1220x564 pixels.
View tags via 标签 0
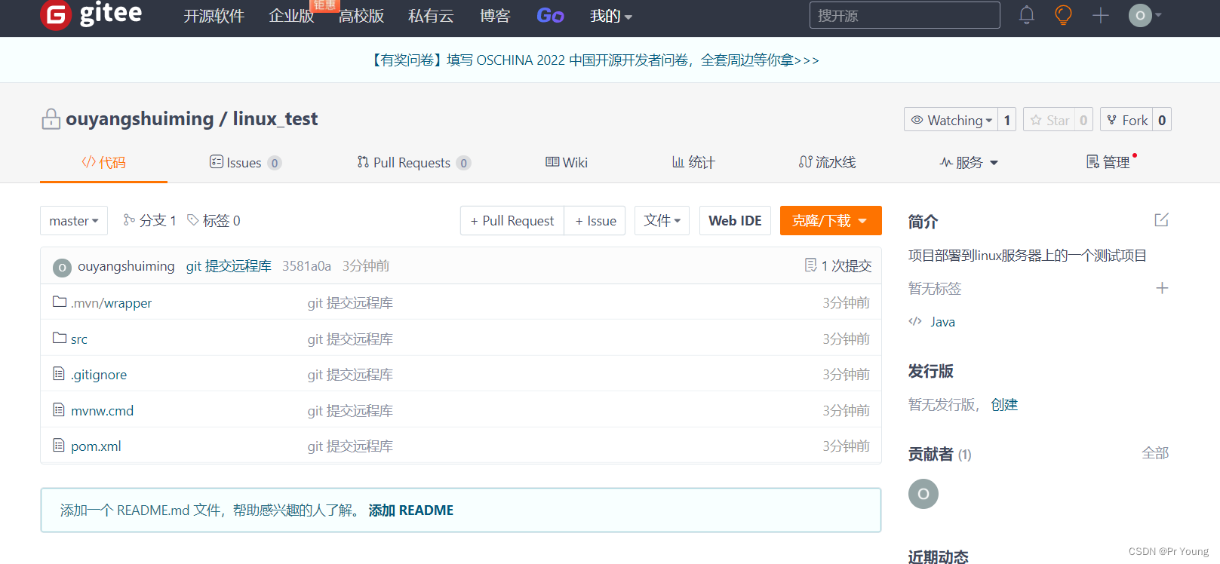coord(214,221)
